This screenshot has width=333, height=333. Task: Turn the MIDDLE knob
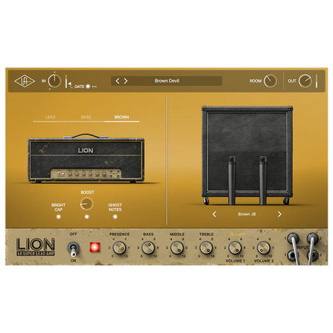pyautogui.click(x=177, y=248)
